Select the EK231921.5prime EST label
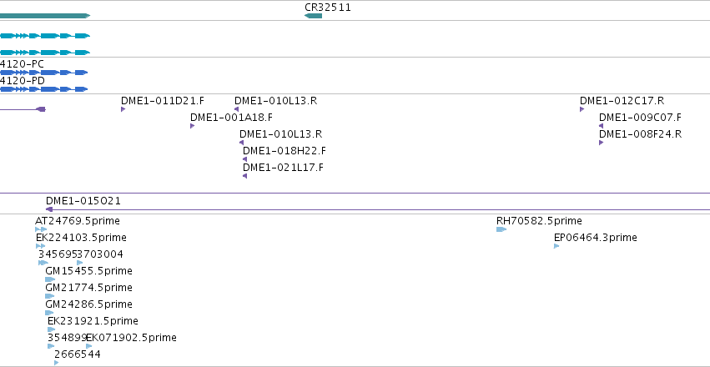 93,321
